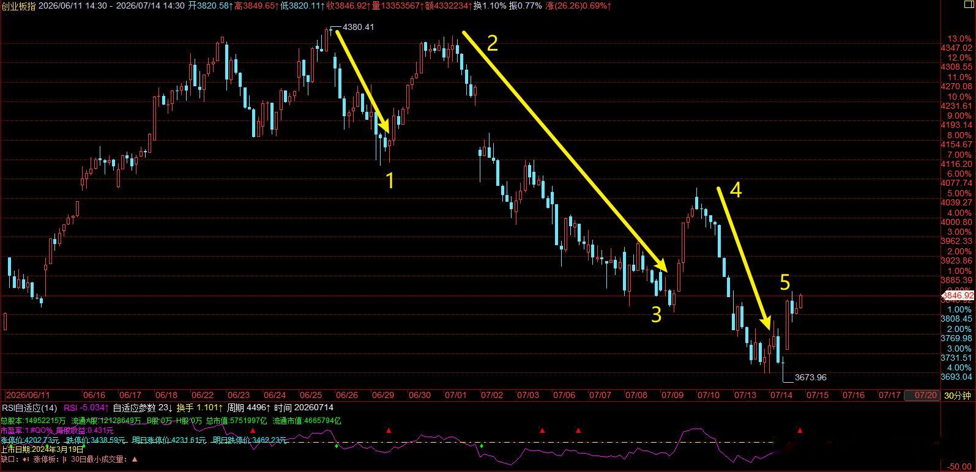Click the RSI -5.034 value
976x472 pixels.
click(86, 408)
